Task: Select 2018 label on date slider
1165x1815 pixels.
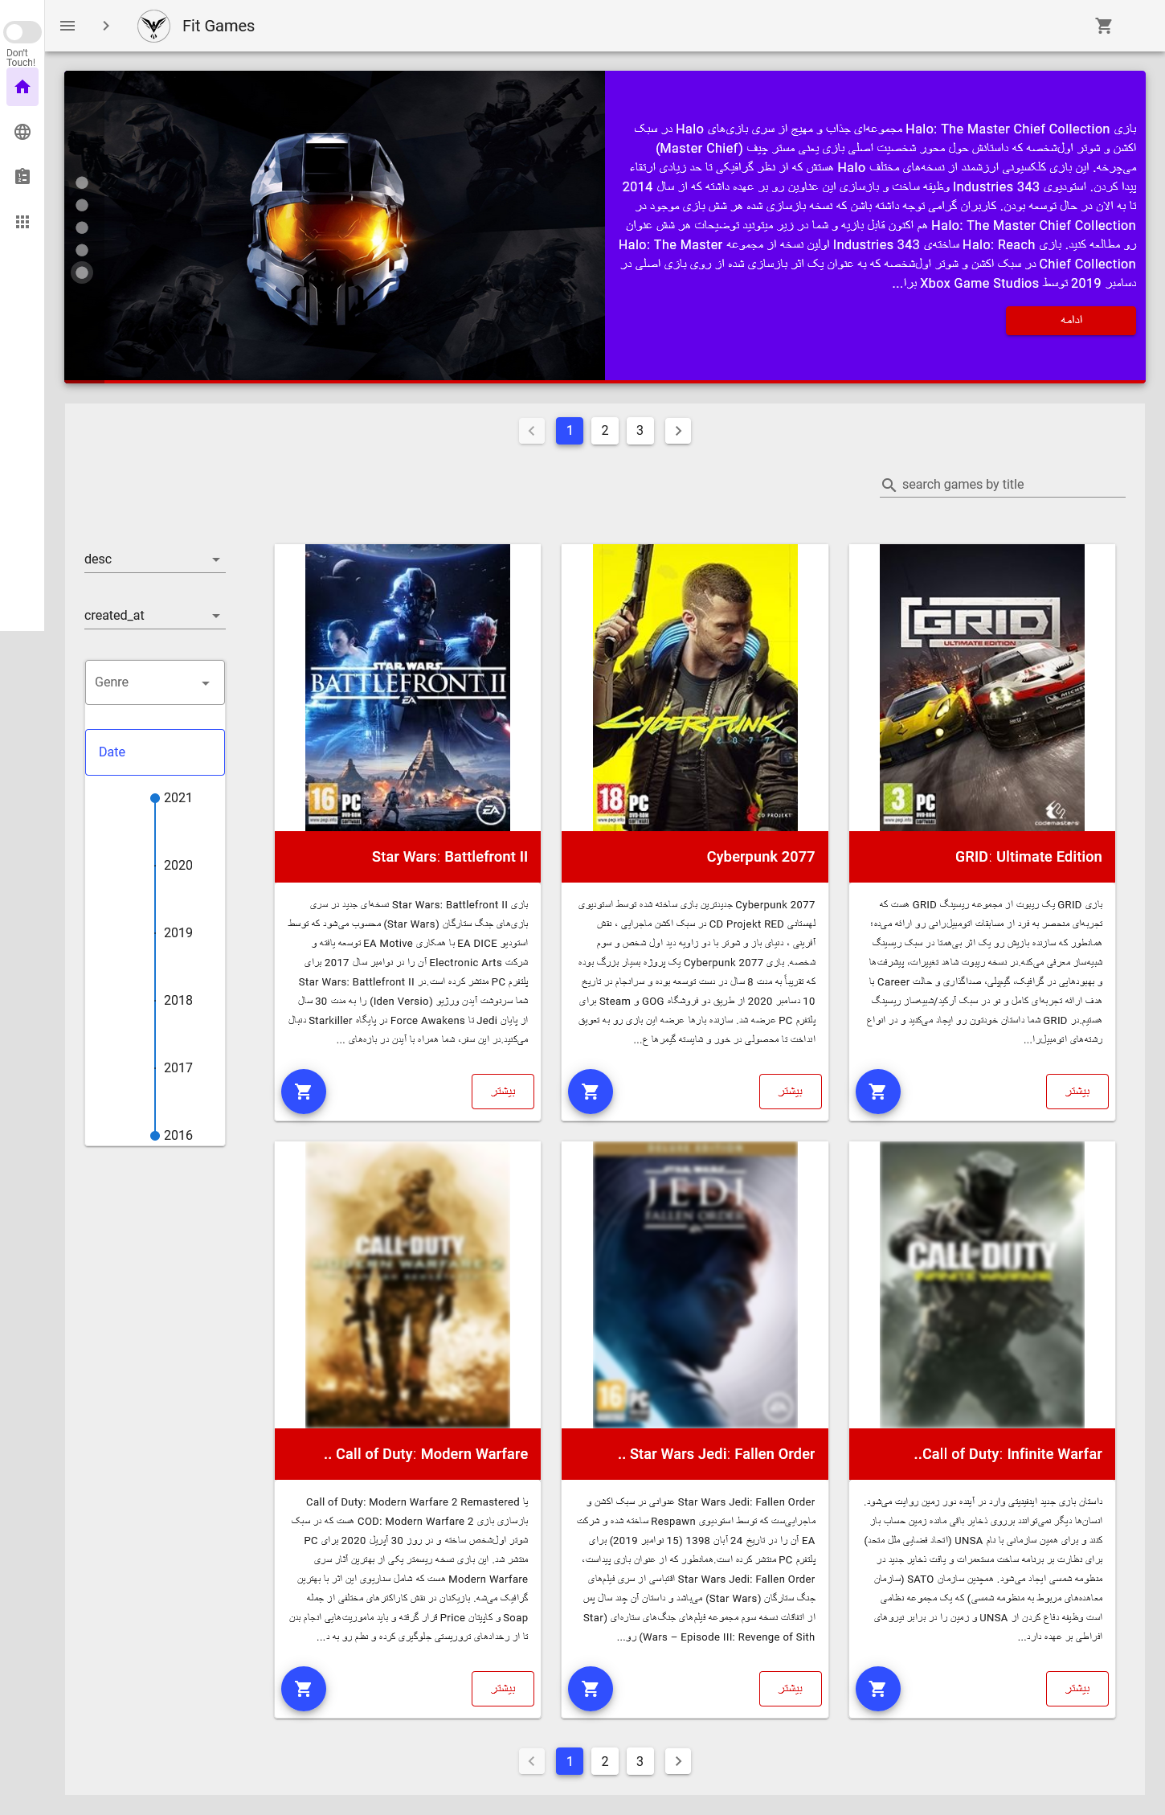Action: pyautogui.click(x=178, y=1001)
